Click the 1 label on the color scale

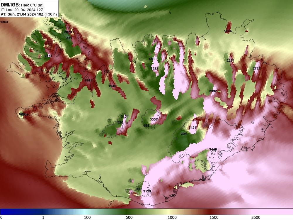pyautogui.click(x=43, y=217)
